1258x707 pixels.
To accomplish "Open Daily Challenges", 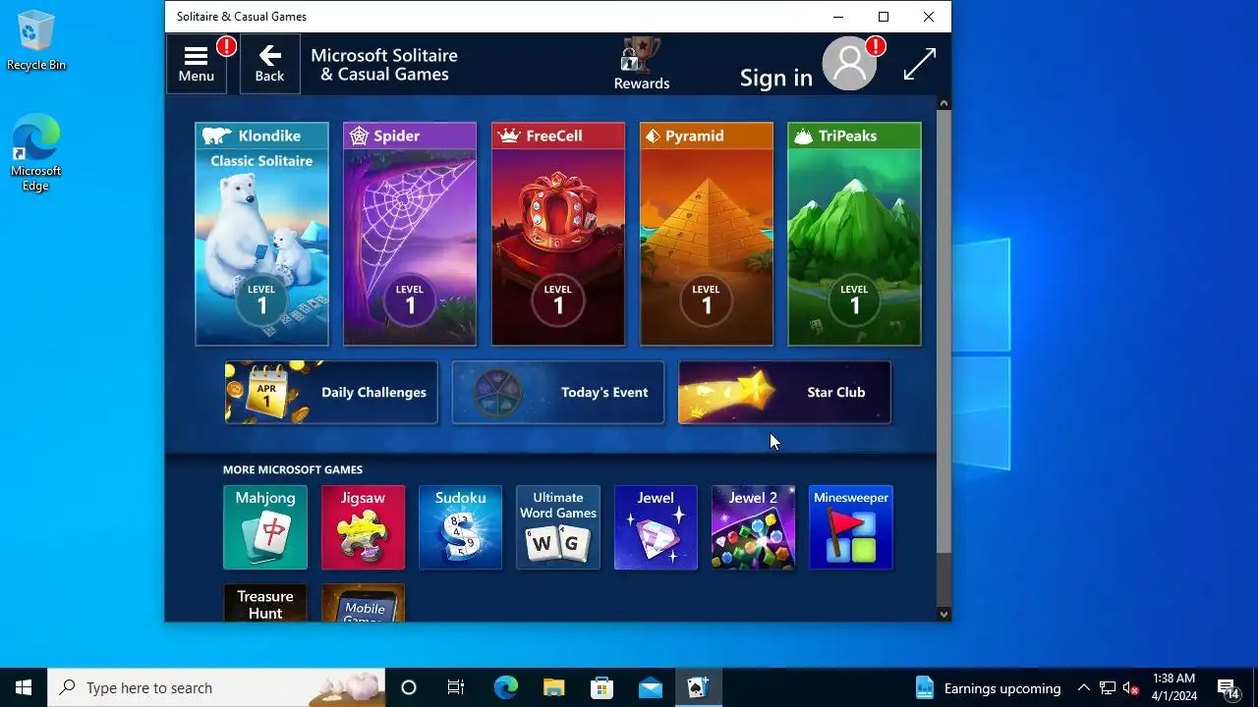I will pos(331,393).
